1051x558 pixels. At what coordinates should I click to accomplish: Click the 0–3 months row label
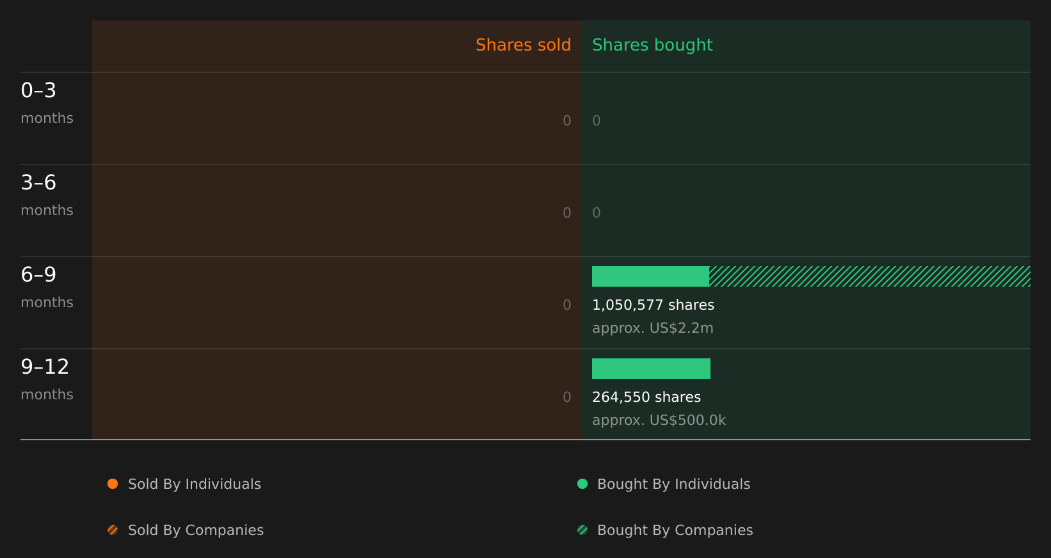47,104
